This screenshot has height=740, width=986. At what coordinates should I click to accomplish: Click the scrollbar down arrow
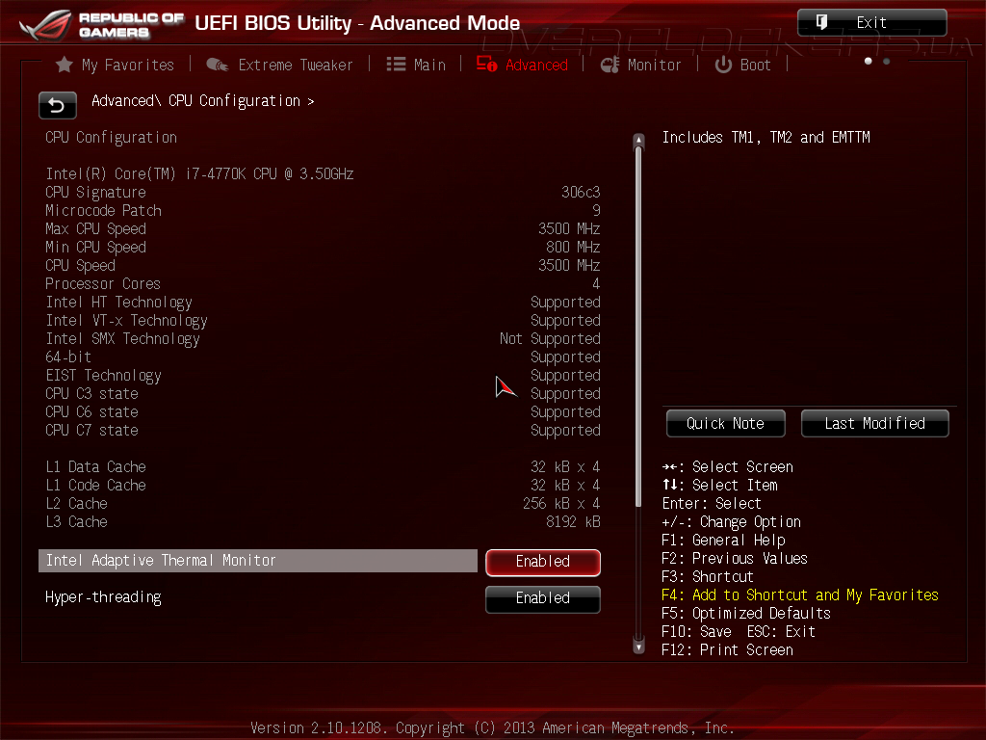click(x=639, y=647)
